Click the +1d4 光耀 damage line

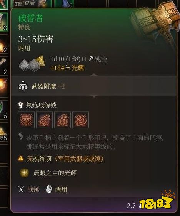[67, 68]
